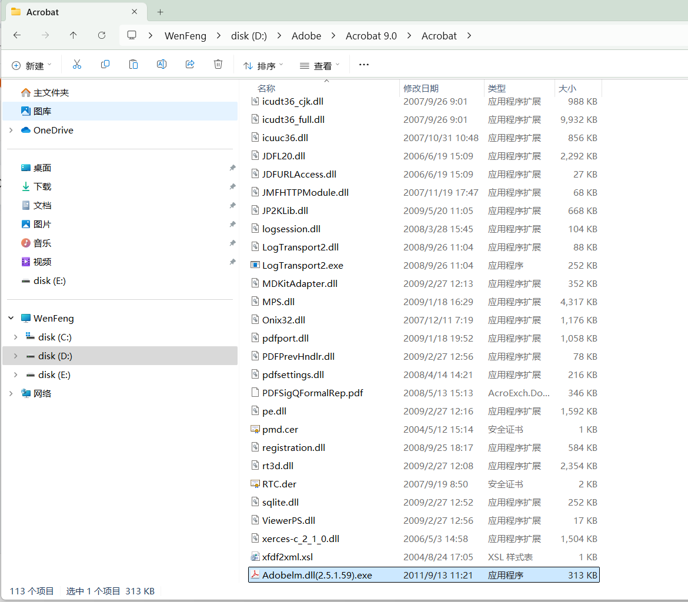Image resolution: width=688 pixels, height=602 pixels.
Task: Unpin 图片 using its pin icon
Action: tap(232, 224)
